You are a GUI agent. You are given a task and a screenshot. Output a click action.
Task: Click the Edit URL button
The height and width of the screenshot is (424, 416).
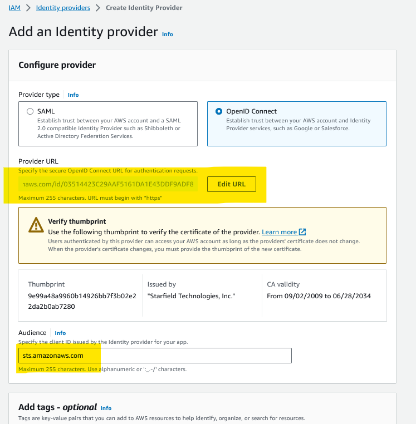pos(232,184)
